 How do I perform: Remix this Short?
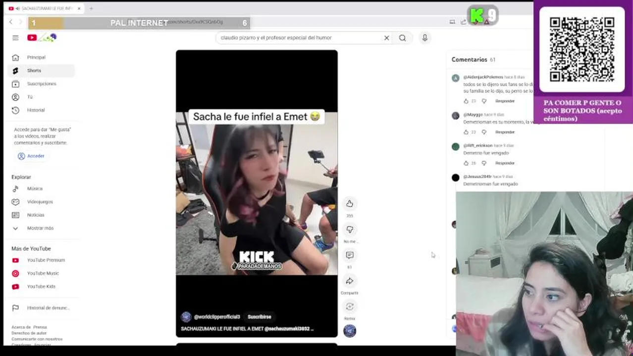click(x=350, y=307)
